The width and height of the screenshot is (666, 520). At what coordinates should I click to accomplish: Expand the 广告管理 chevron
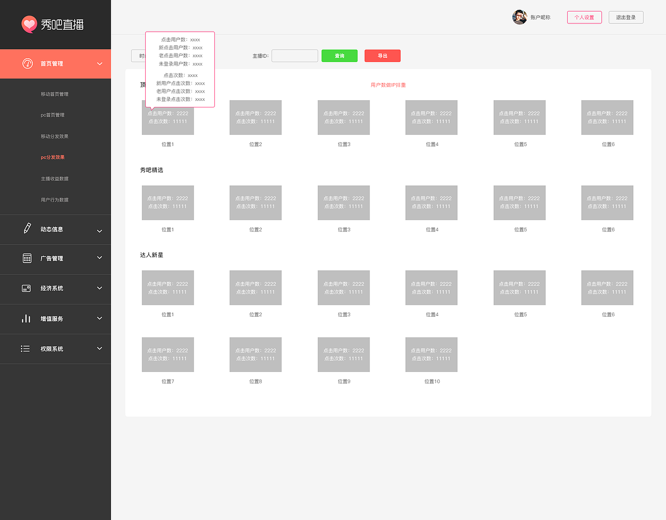click(x=100, y=257)
